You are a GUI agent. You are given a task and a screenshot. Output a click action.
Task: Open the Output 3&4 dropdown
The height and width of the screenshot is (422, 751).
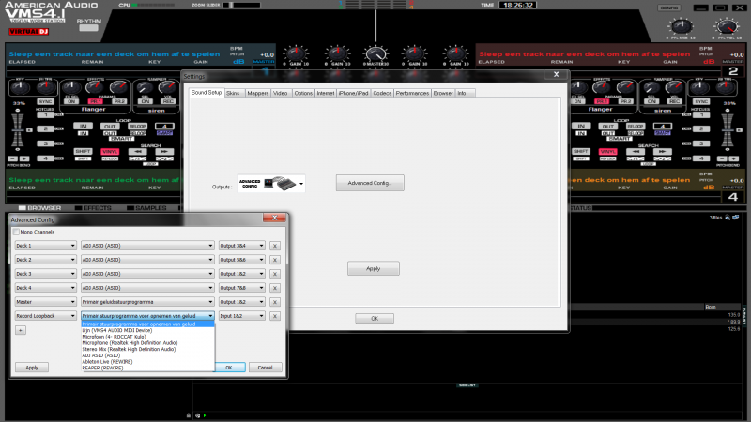pyautogui.click(x=242, y=246)
